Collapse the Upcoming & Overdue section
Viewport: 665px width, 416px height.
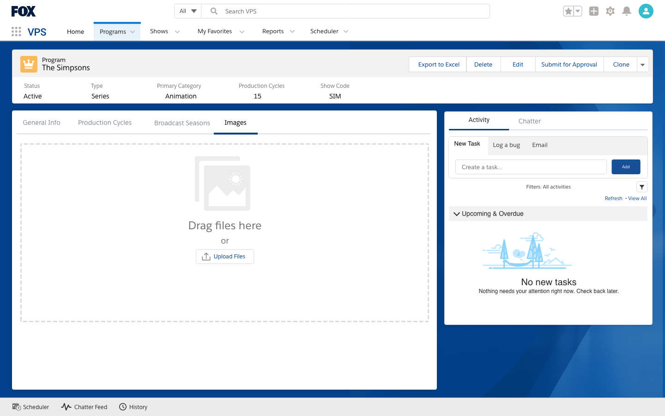(x=457, y=214)
